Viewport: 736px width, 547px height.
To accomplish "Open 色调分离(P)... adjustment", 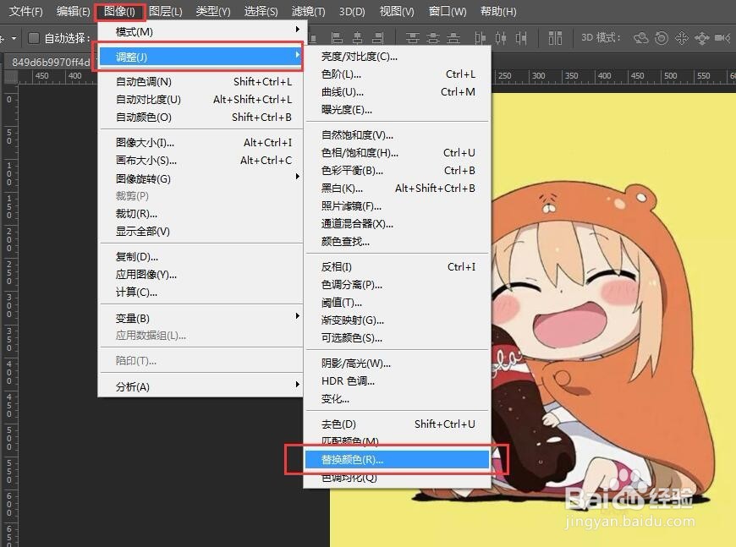I will (x=397, y=285).
